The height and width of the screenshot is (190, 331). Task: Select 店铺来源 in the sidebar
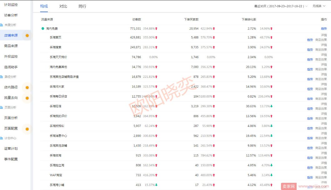(11, 35)
